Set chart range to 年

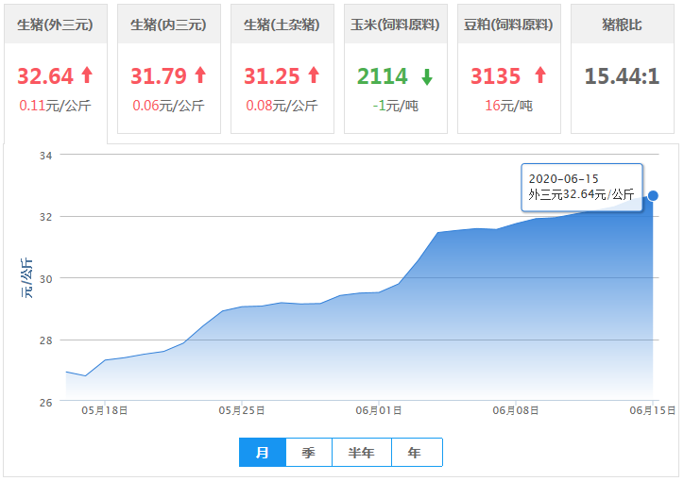[x=416, y=453]
